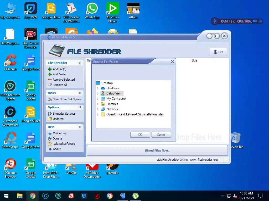Open the WhatsApp desktop icon
Screen dimensions: 269x201
pos(92,10)
